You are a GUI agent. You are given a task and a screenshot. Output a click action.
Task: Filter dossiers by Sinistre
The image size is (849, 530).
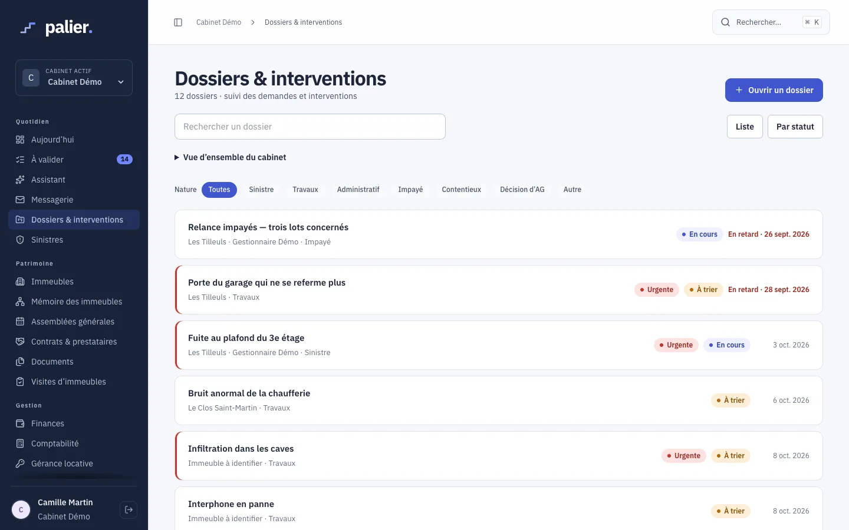tap(261, 190)
